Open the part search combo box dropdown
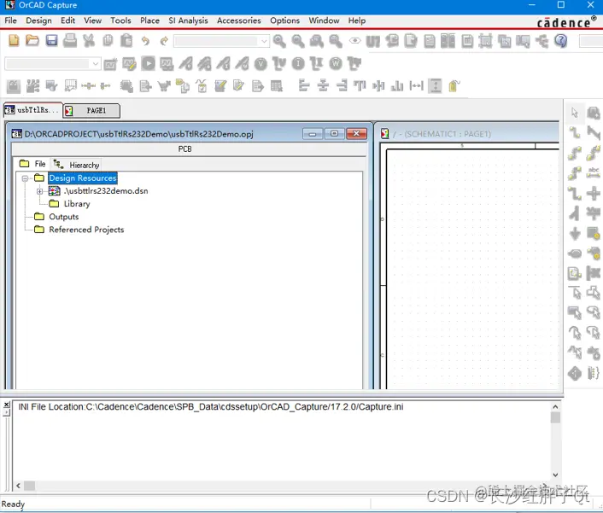 tap(264, 41)
